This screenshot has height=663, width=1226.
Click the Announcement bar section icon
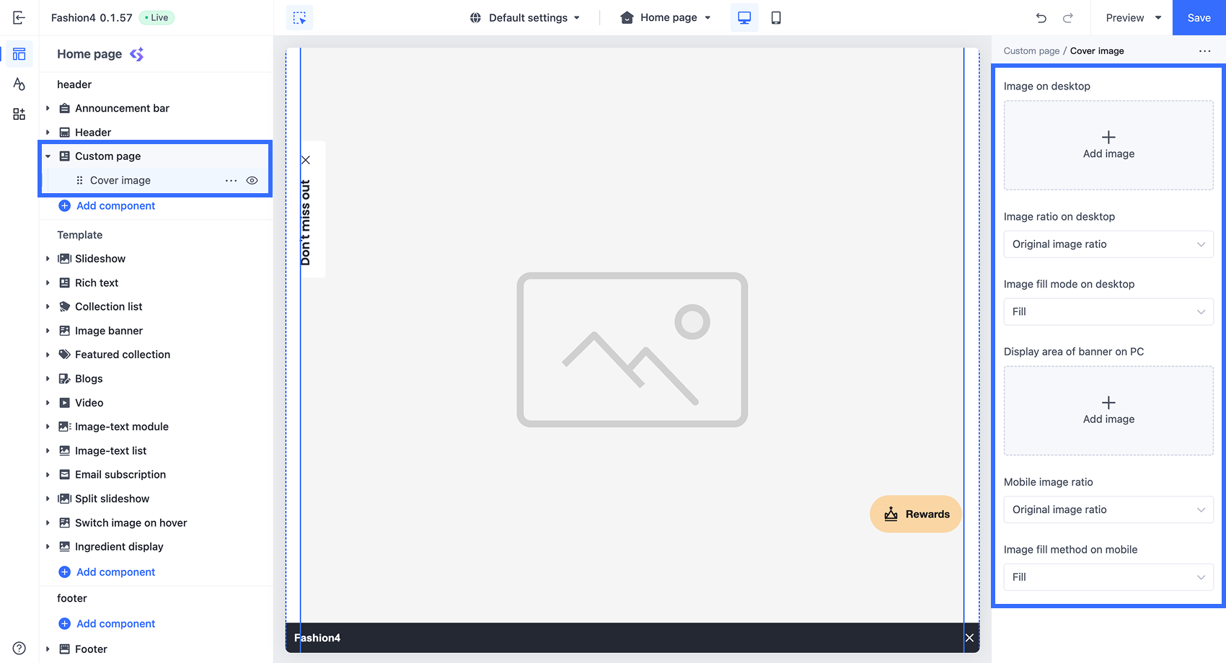(65, 108)
